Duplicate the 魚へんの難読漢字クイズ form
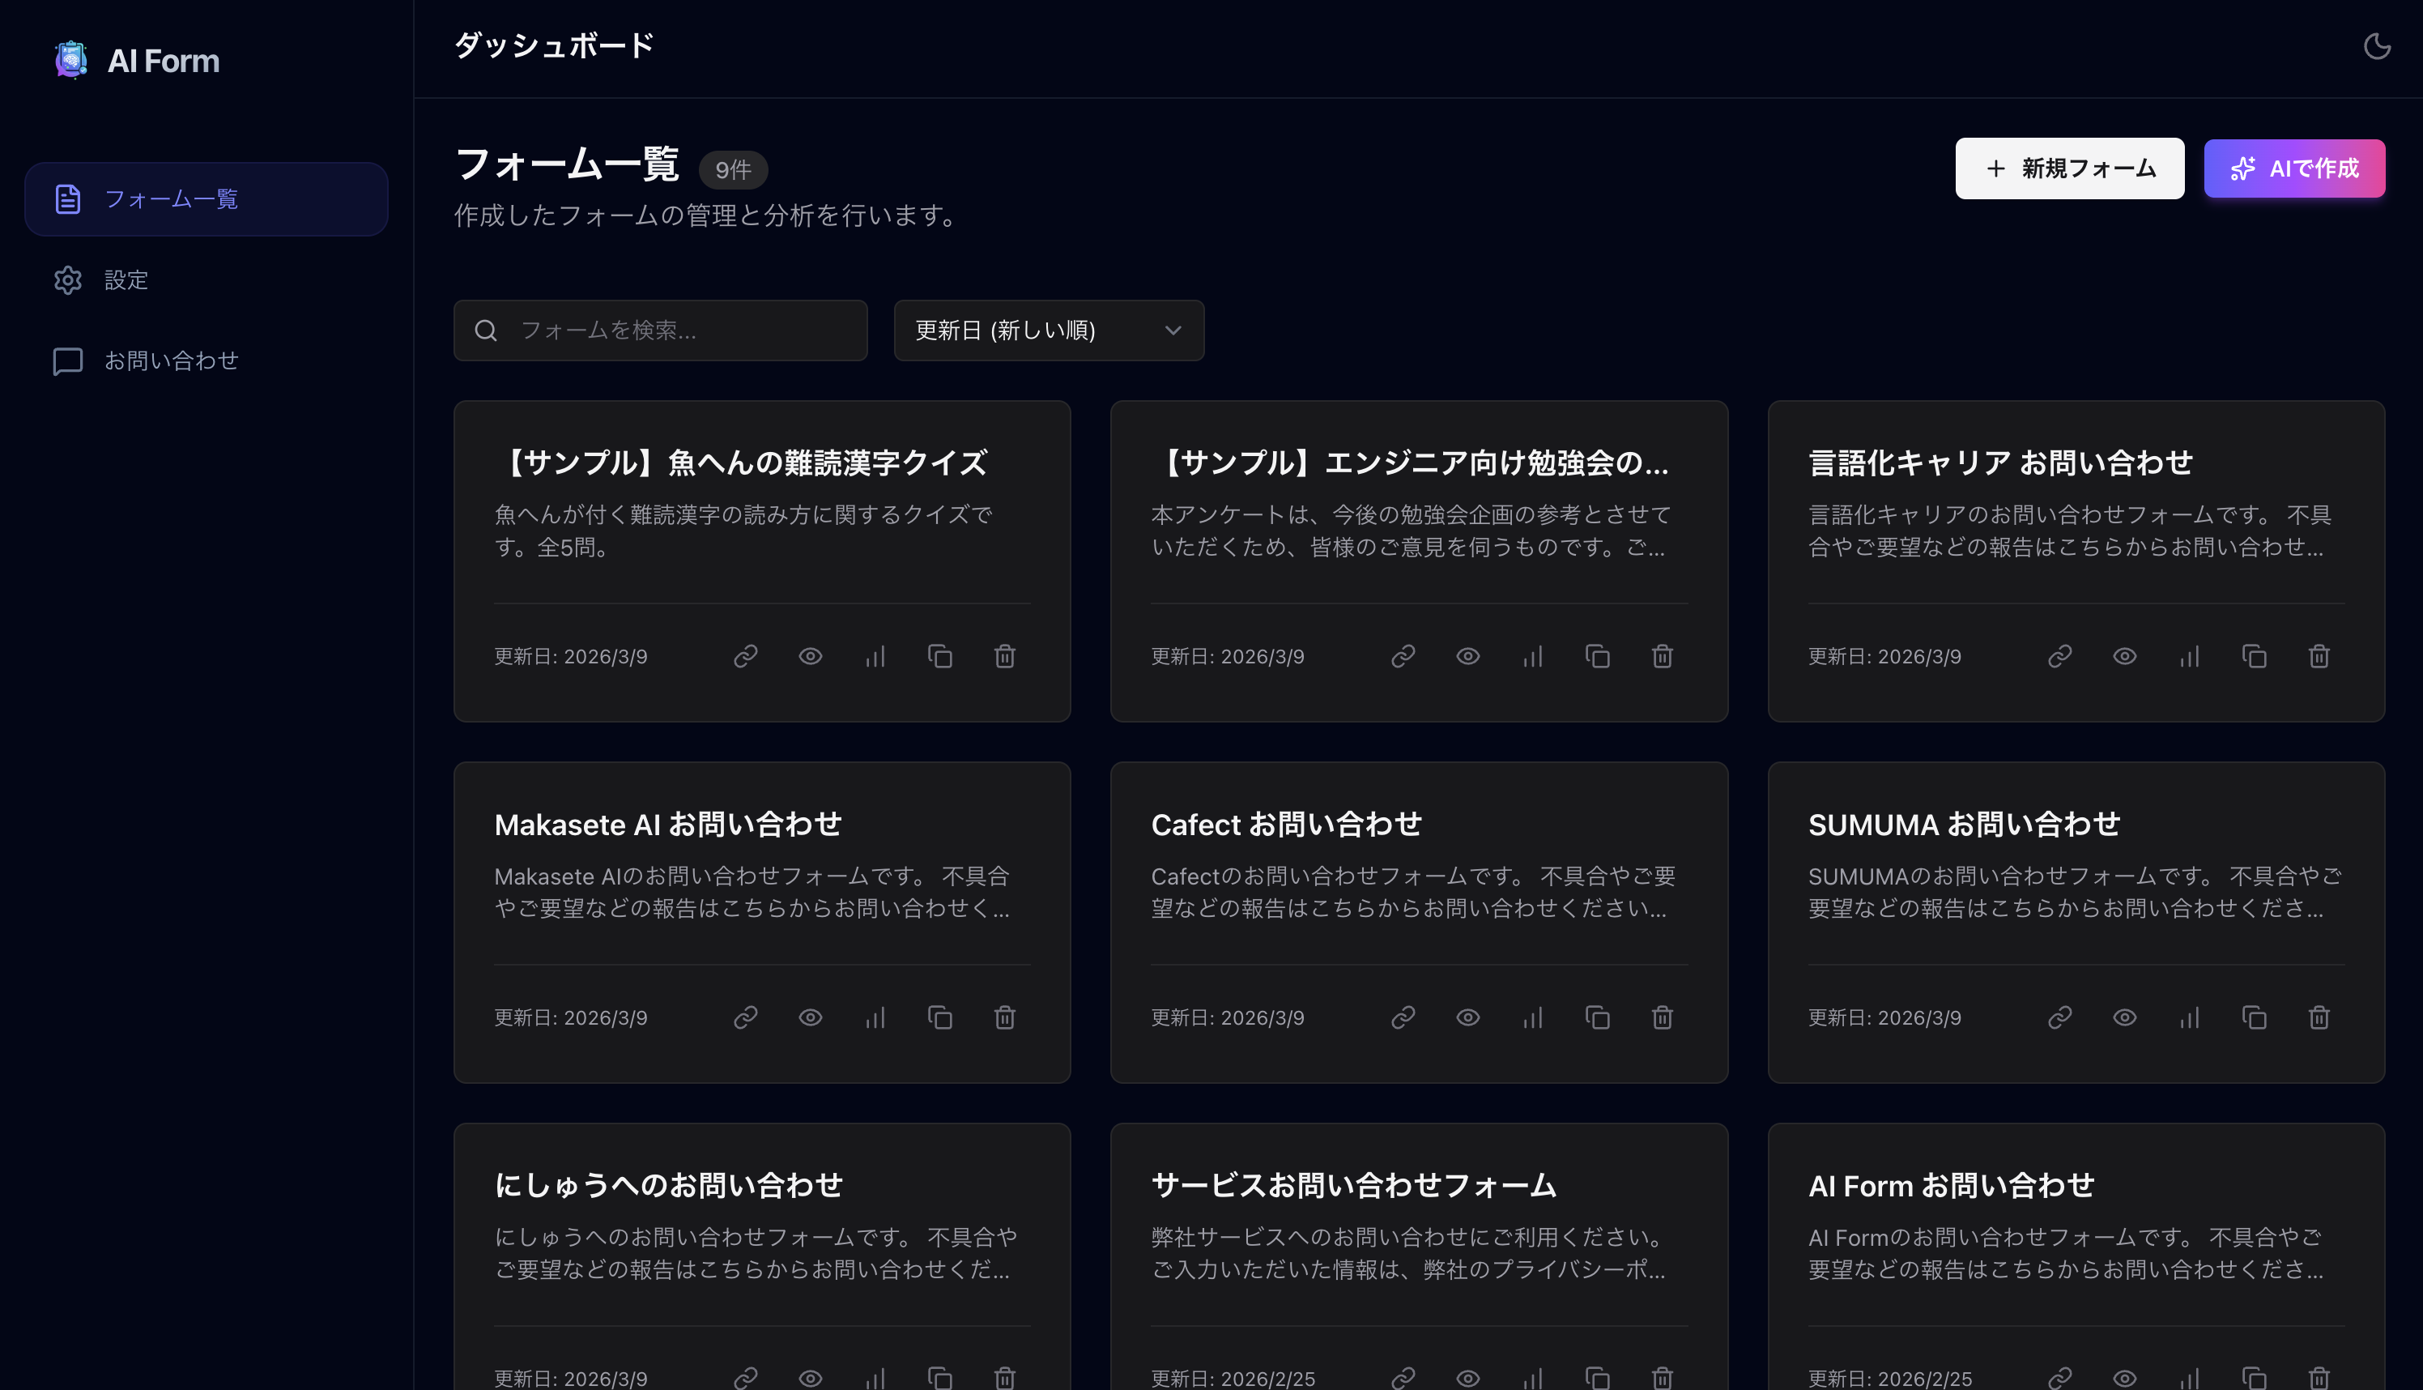The image size is (2423, 1390). tap(940, 657)
